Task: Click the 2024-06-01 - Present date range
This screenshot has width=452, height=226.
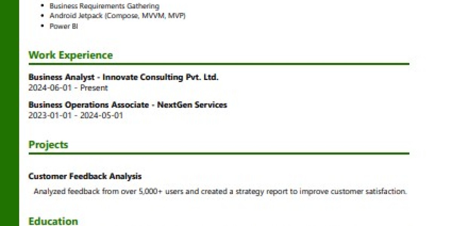Action: pyautogui.click(x=68, y=88)
